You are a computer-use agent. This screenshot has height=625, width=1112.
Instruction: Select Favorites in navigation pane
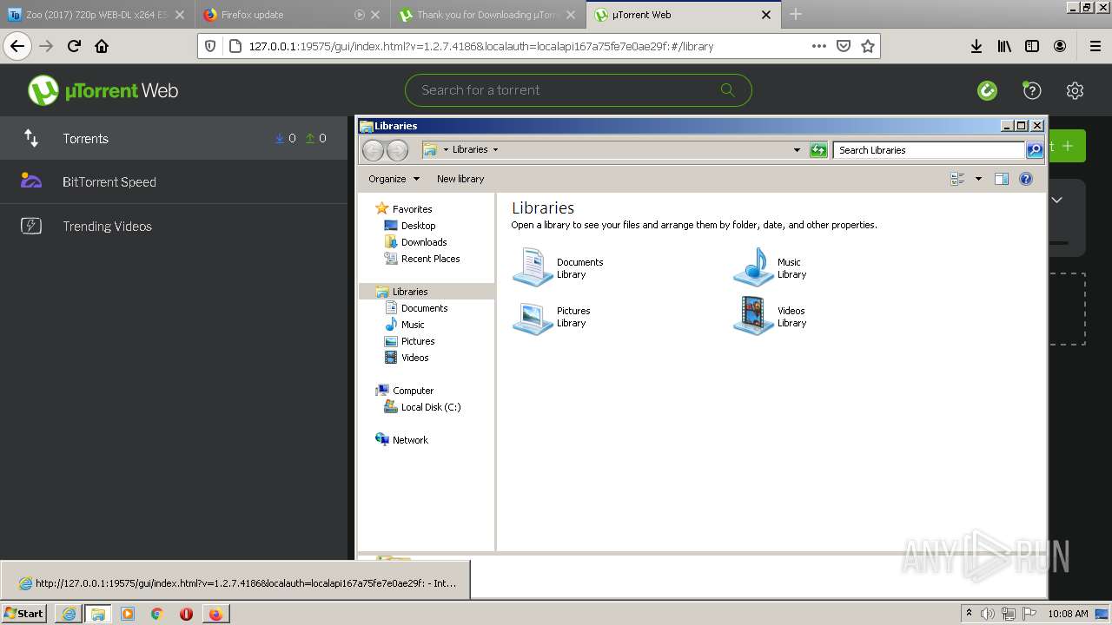[x=412, y=208]
